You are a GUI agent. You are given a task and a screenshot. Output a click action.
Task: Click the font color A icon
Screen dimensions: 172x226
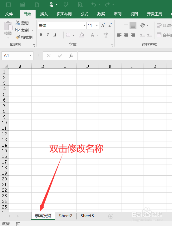92,35
